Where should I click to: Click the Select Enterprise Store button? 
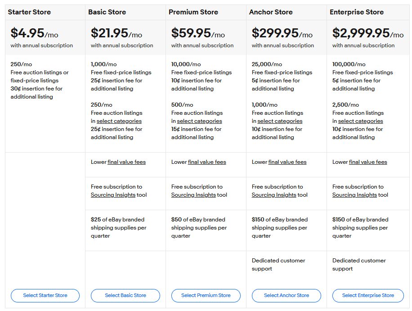click(x=368, y=295)
